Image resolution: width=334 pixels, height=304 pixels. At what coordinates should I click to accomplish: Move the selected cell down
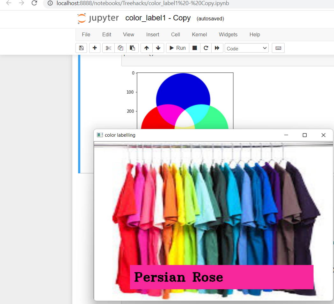[x=158, y=48]
